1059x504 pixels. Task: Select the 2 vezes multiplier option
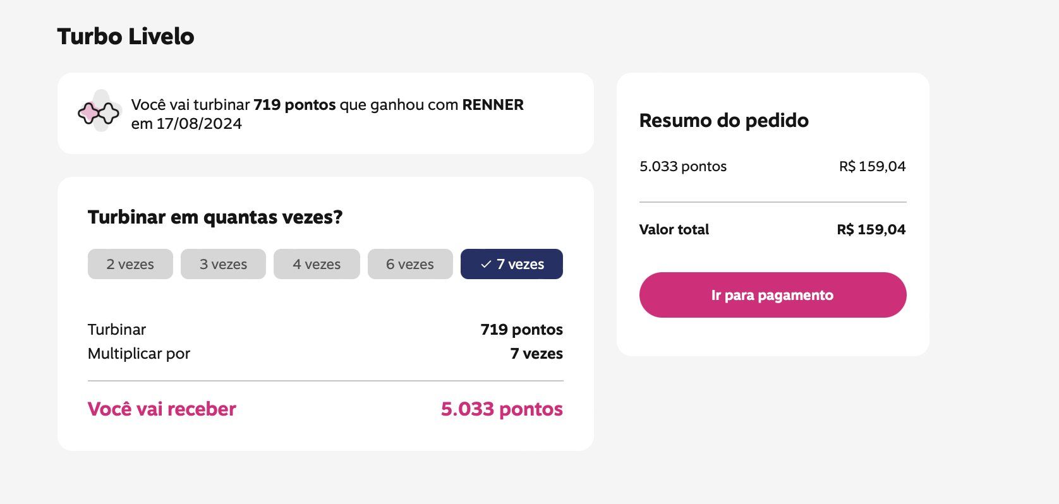[130, 264]
